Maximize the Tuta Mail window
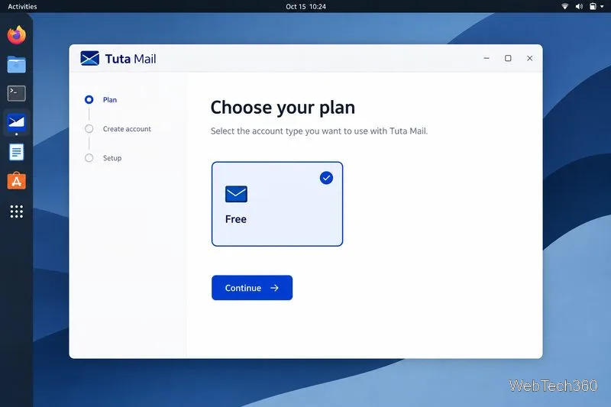 coord(508,58)
